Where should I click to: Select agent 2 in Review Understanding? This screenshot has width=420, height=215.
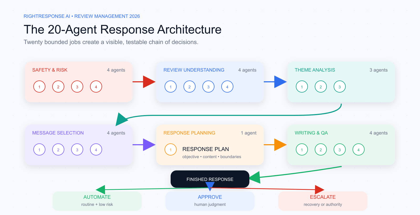tap(190, 87)
